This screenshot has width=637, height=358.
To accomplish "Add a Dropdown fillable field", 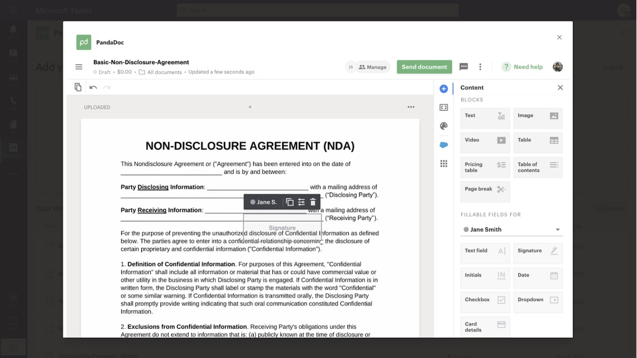I will (538, 302).
